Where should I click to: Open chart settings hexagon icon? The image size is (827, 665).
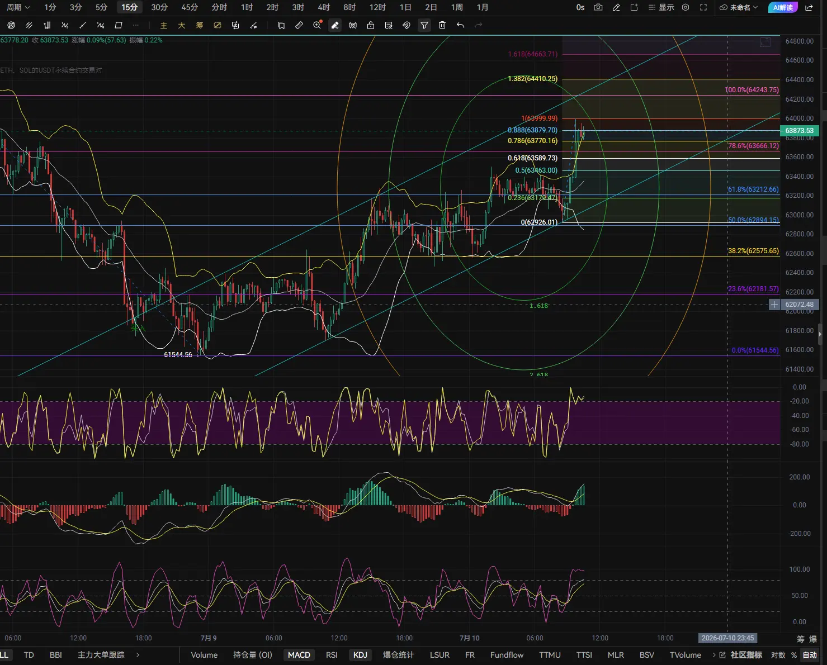point(686,7)
